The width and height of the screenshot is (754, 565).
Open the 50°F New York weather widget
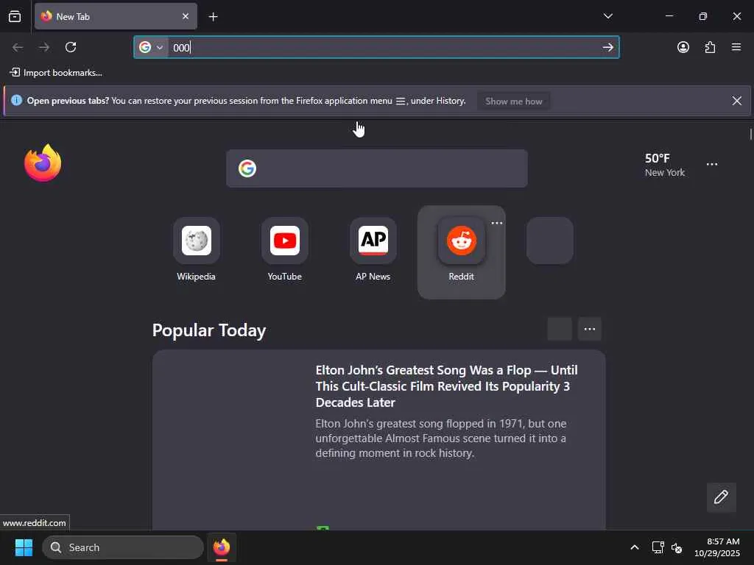tap(665, 165)
